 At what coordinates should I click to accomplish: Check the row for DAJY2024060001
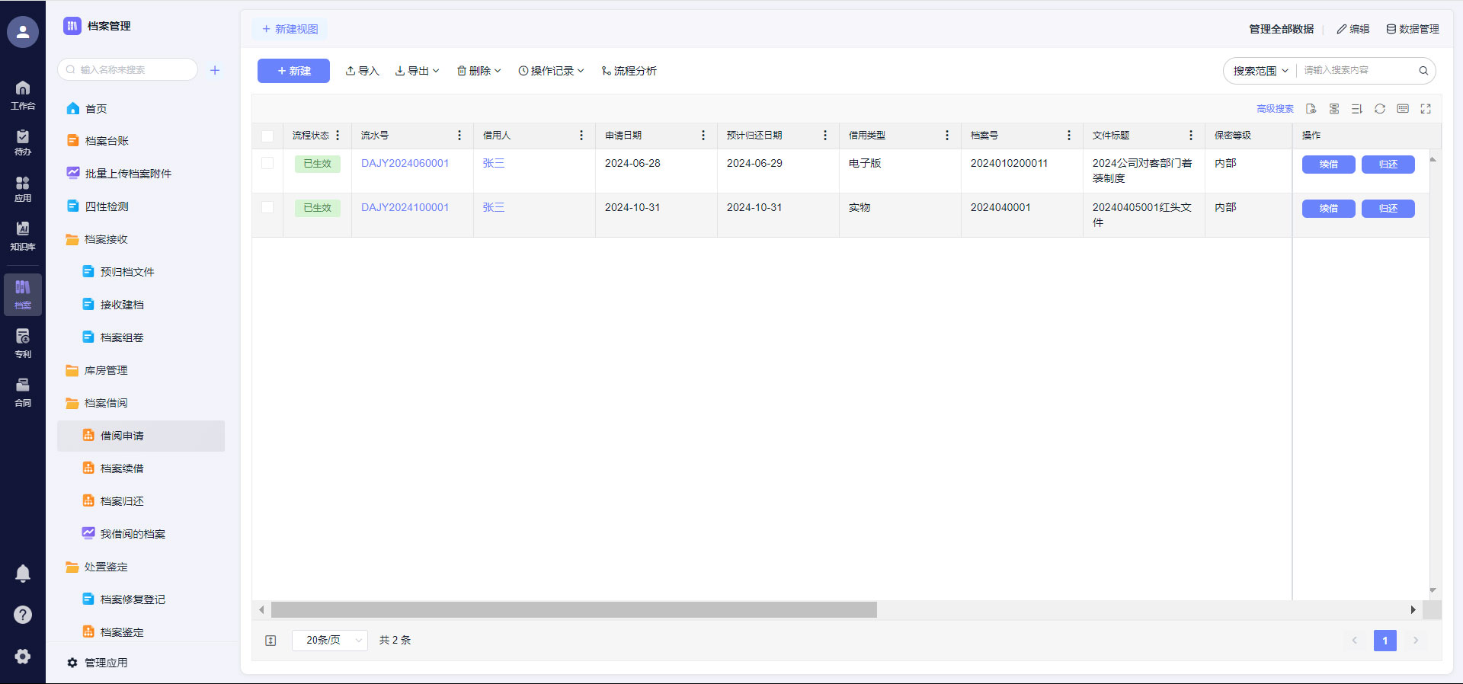point(267,163)
